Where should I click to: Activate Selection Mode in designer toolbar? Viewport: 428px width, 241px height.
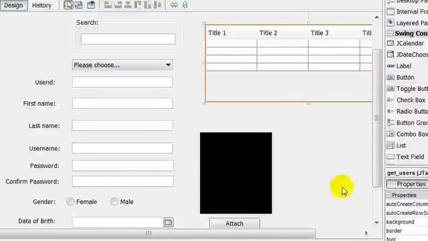tap(68, 5)
